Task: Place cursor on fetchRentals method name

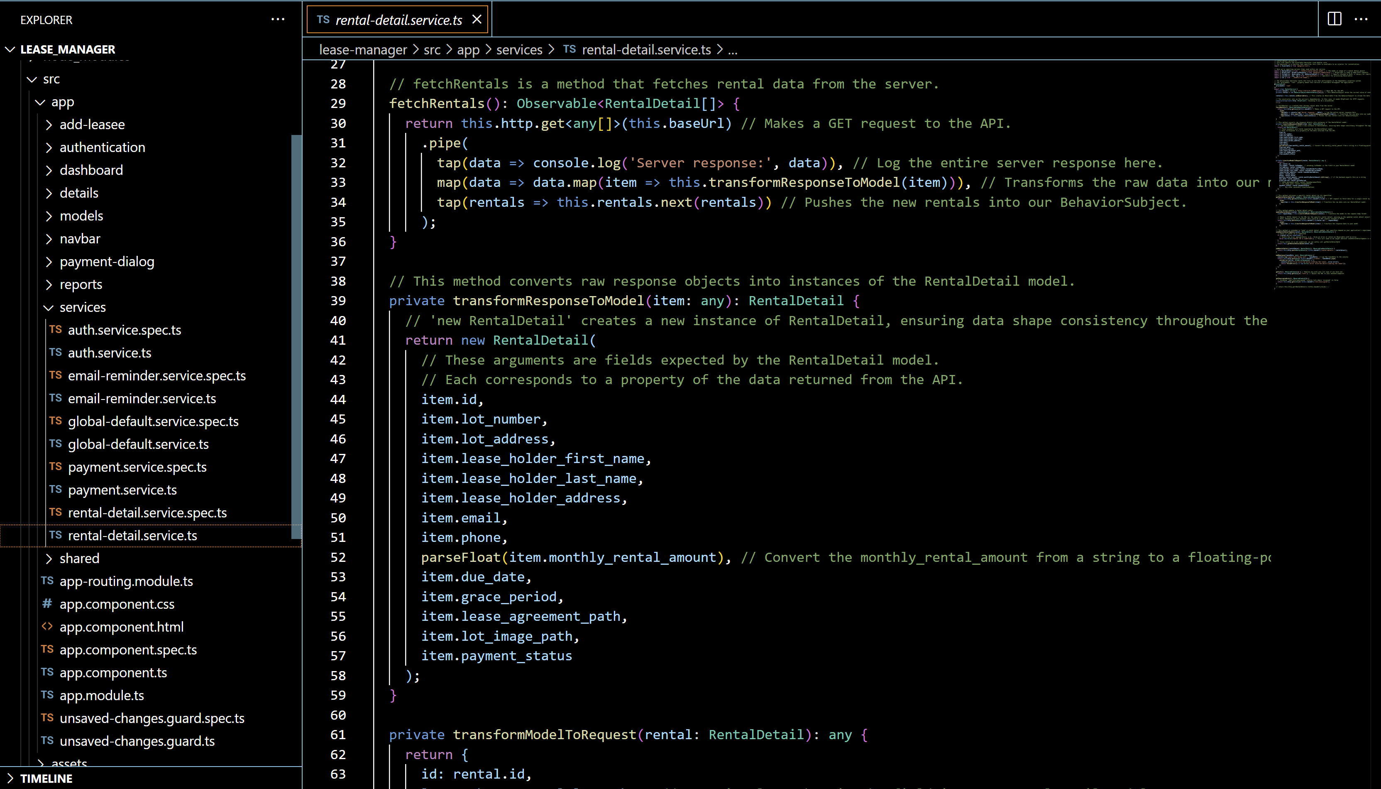Action: 437,103
